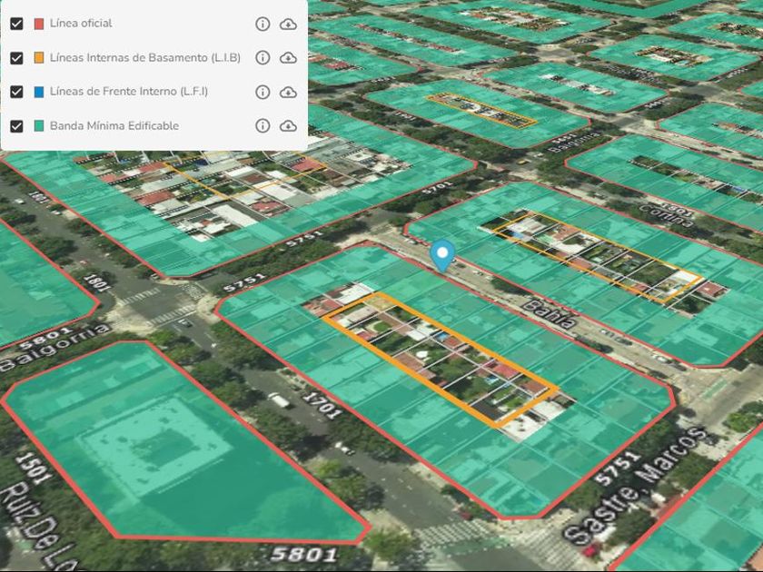763x572 pixels.
Task: Open info for Banda Mínima Edificable
Action: pos(263,126)
